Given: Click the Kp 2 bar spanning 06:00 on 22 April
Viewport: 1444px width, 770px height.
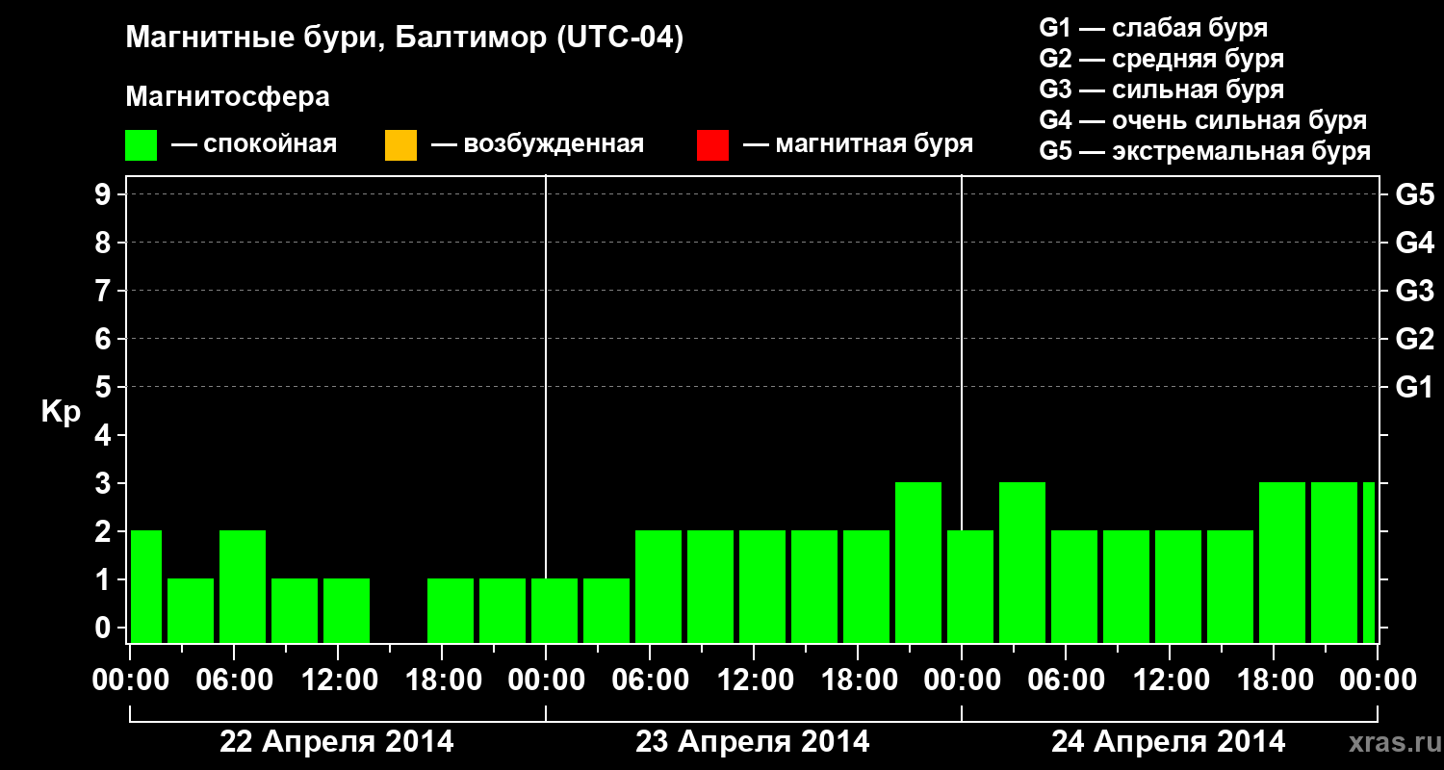Looking at the screenshot, I should coord(243,586).
